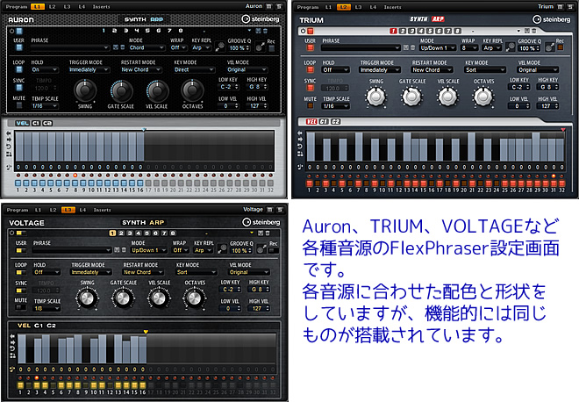Image resolution: width=579 pixels, height=402 pixels.
Task: Open Mode dropdown showing Chord in Auron
Action: pos(147,47)
